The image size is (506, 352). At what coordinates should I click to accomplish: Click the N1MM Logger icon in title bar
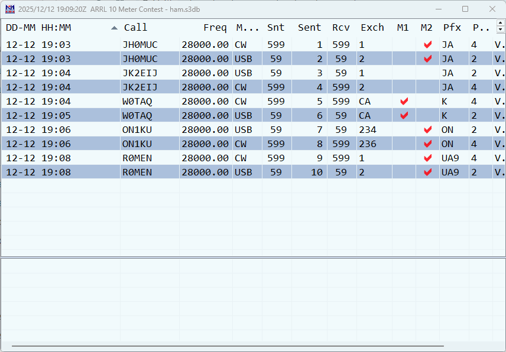[10, 9]
